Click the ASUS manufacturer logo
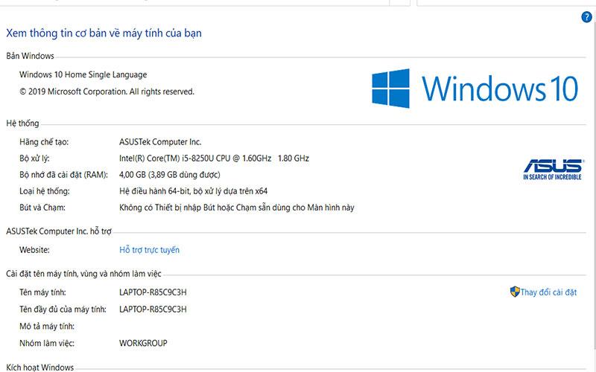The height and width of the screenshot is (372, 596). tap(552, 170)
